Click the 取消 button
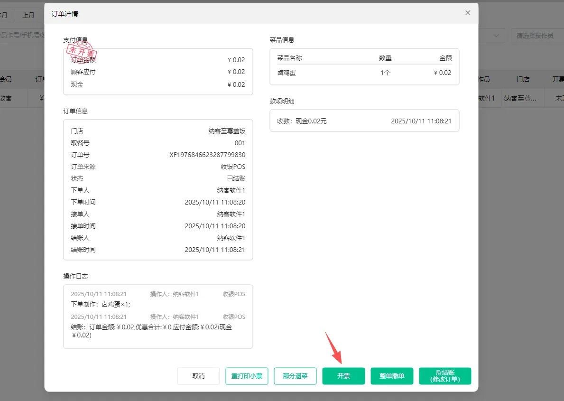The image size is (564, 401). (198, 376)
